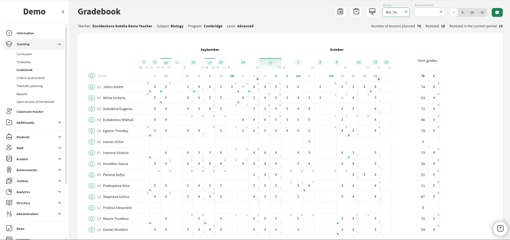Open the green chat message button
This screenshot has width=510, height=240.
tap(497, 12)
